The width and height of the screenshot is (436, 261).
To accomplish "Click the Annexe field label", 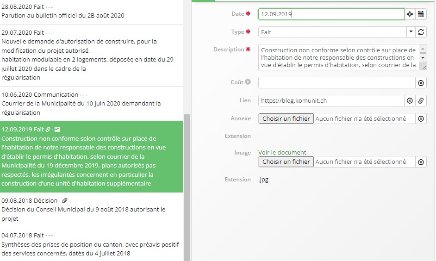I will [x=241, y=118].
